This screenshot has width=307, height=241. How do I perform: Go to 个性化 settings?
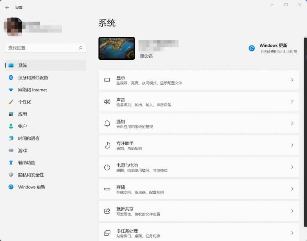point(45,102)
